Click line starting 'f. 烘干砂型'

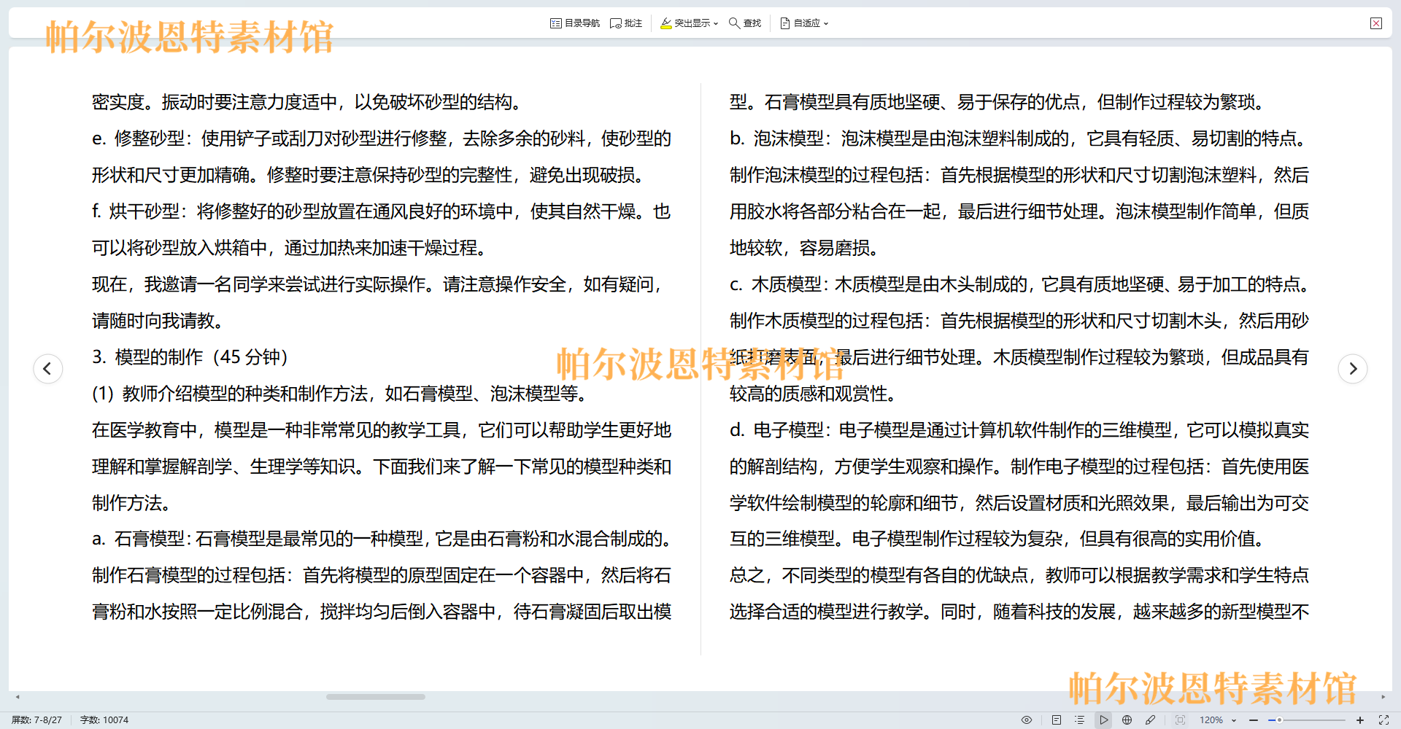[x=382, y=211]
